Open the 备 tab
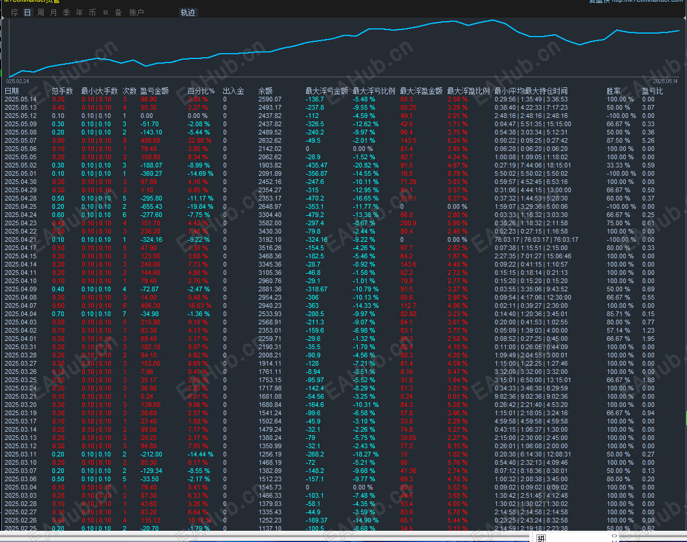Screen dimensions: 687x542 point(118,13)
